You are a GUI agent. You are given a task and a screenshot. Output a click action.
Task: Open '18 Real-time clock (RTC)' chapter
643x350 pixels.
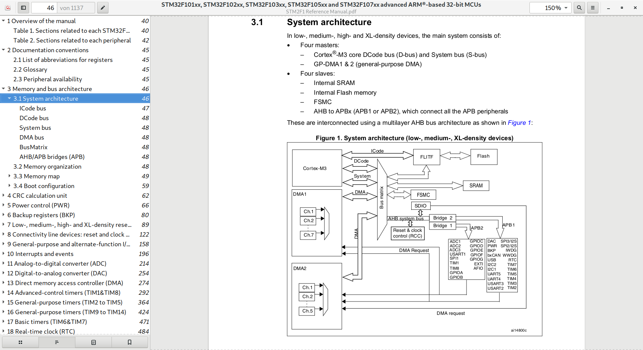(x=75, y=331)
